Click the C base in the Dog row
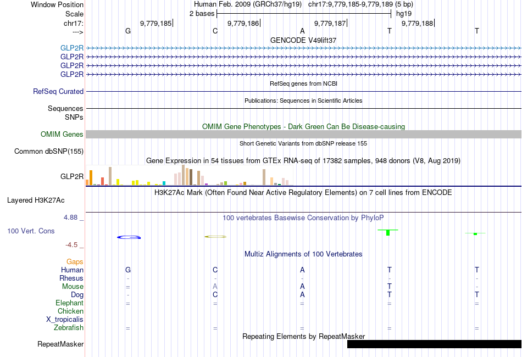The image size is (522, 357). 215,295
